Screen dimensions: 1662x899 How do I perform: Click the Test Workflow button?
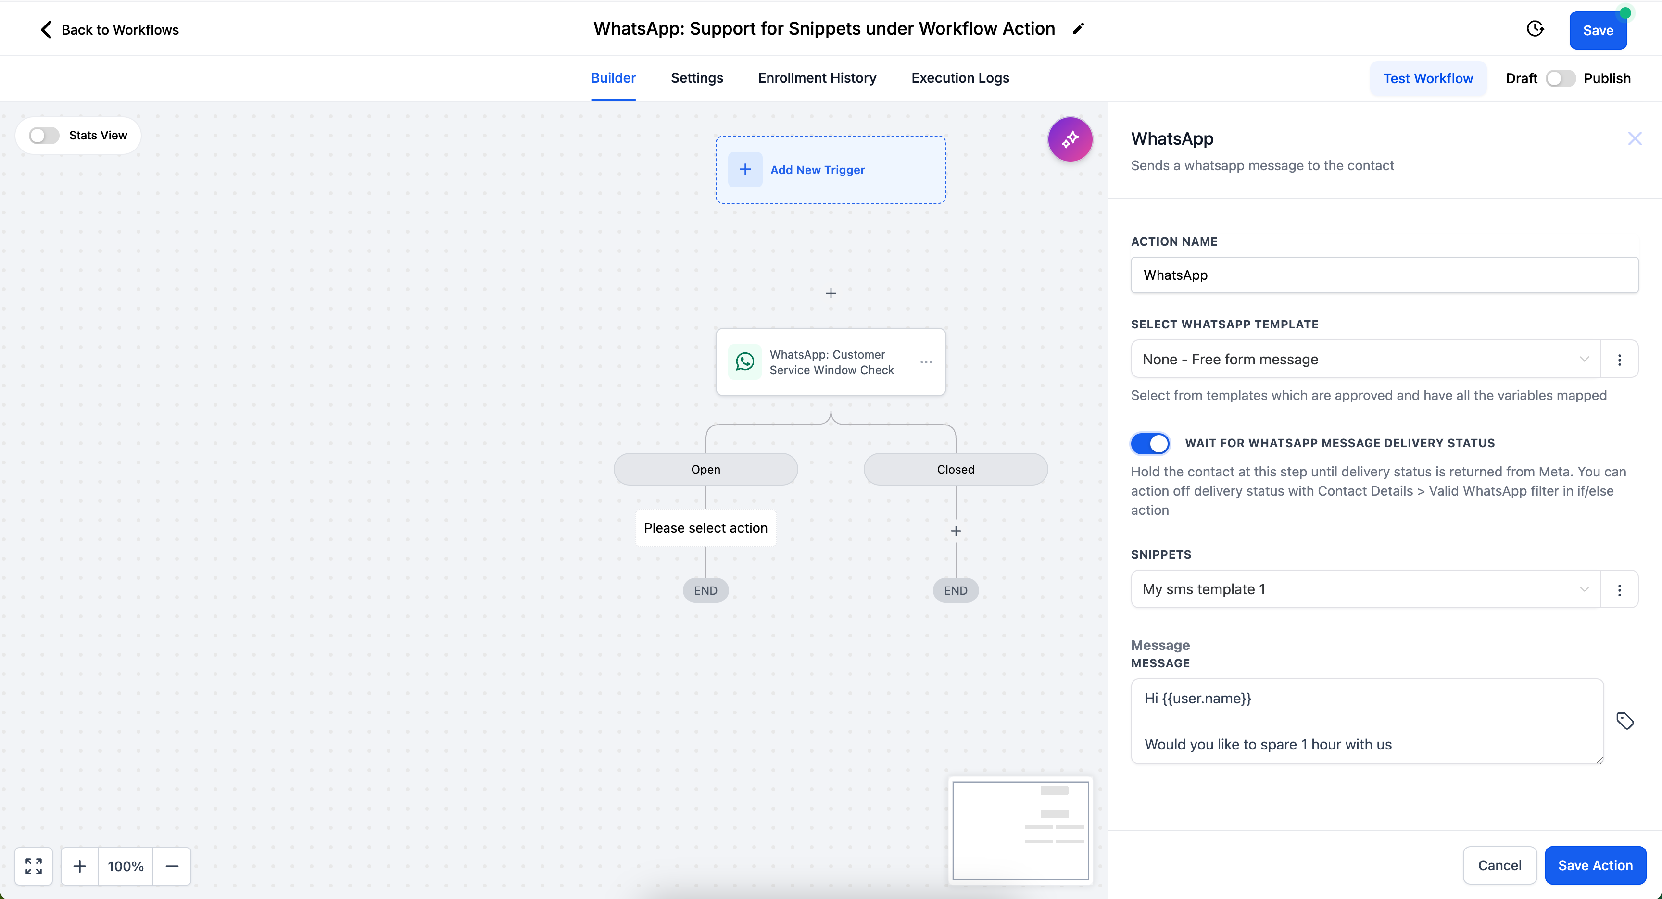(x=1428, y=77)
